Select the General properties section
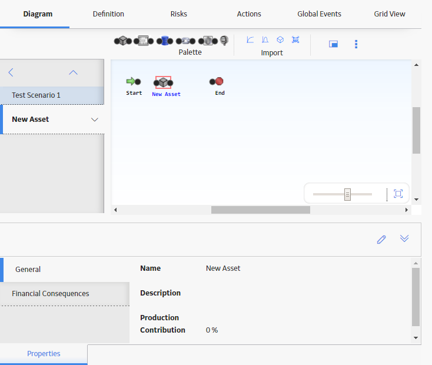Screen dimensions: 432x365 pyautogui.click(x=65, y=270)
